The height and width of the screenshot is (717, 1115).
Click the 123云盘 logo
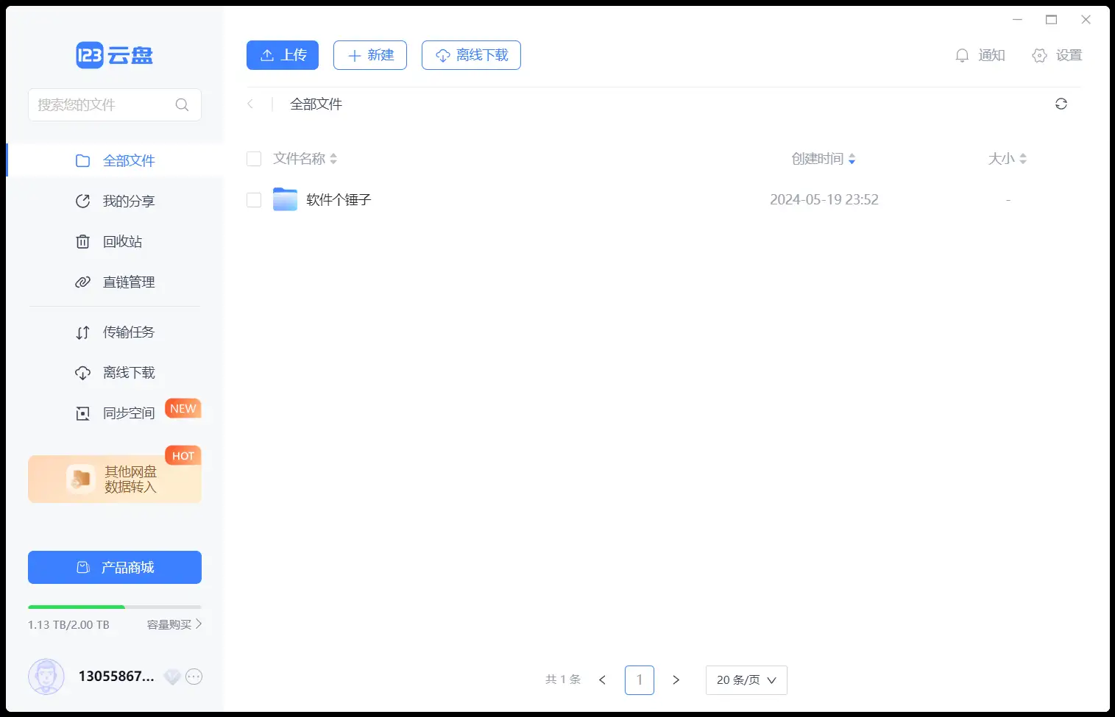click(x=114, y=55)
